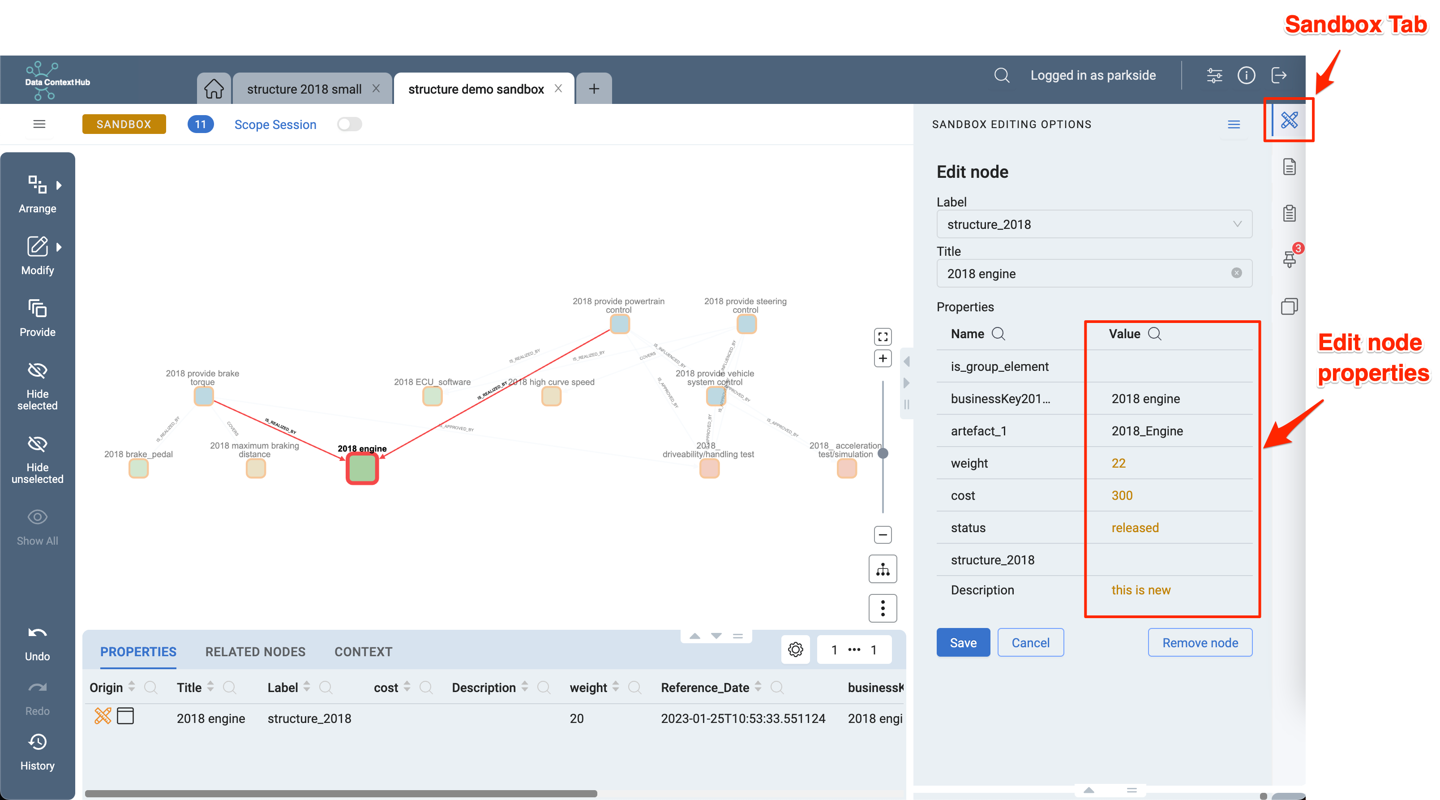Viewport: 1440px width, 800px height.
Task: Open the RELATED NODES tab
Action: [255, 651]
